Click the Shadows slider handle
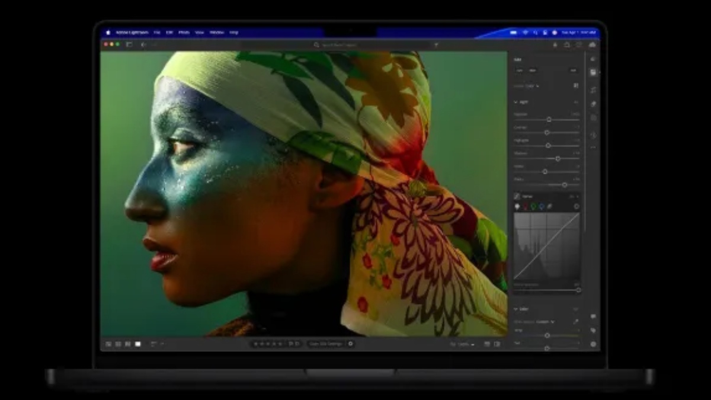The height and width of the screenshot is (400, 711). point(558,158)
